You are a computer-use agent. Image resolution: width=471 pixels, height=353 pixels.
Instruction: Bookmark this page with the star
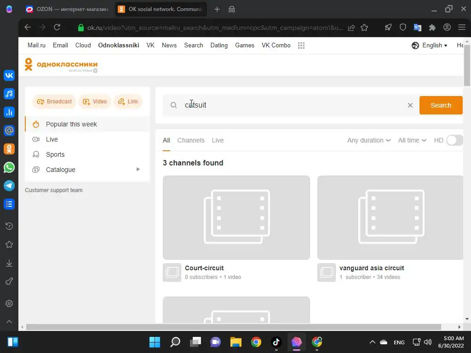(364, 28)
